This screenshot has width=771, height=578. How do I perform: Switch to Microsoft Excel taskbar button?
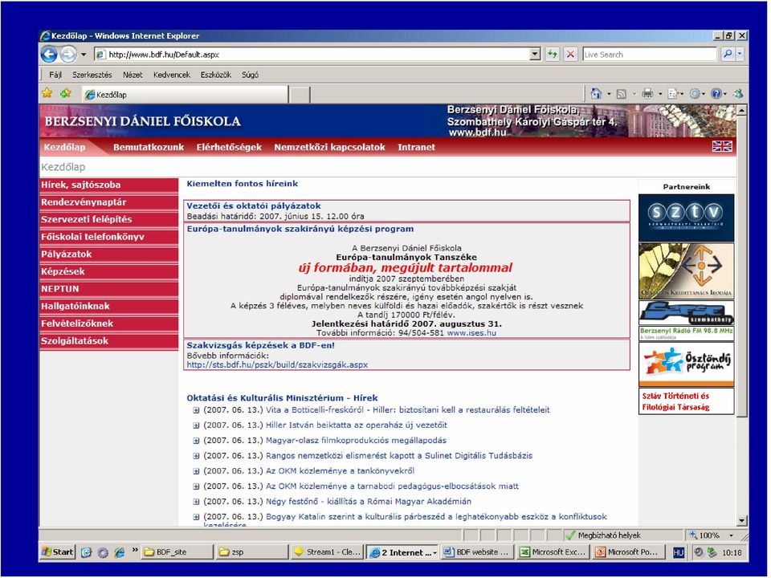point(553,552)
